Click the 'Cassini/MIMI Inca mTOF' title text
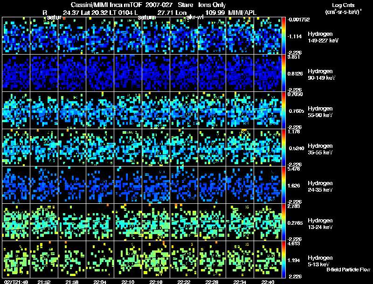 pyautogui.click(x=106, y=5)
